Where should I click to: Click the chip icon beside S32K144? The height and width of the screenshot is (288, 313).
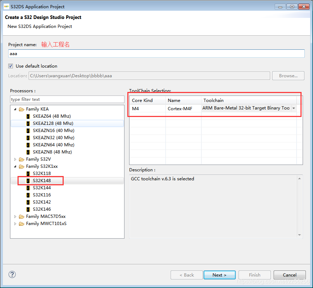pos(28,187)
